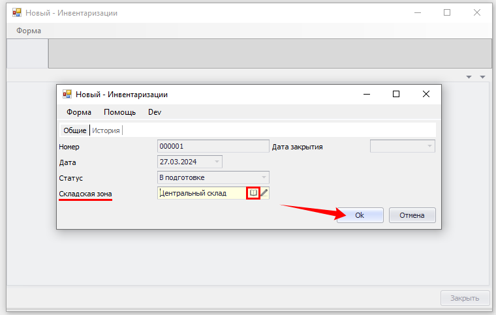Confirm the form with Ok button
This screenshot has height=315, width=496.
point(360,215)
